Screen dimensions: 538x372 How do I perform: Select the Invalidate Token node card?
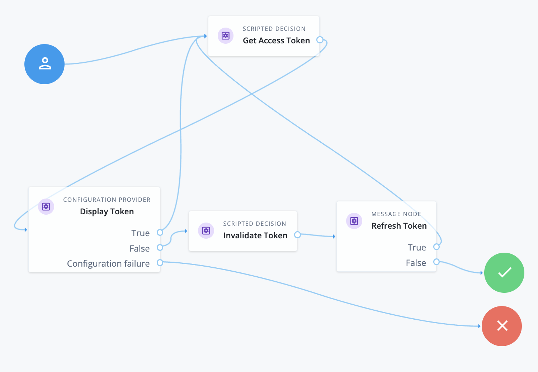click(243, 231)
